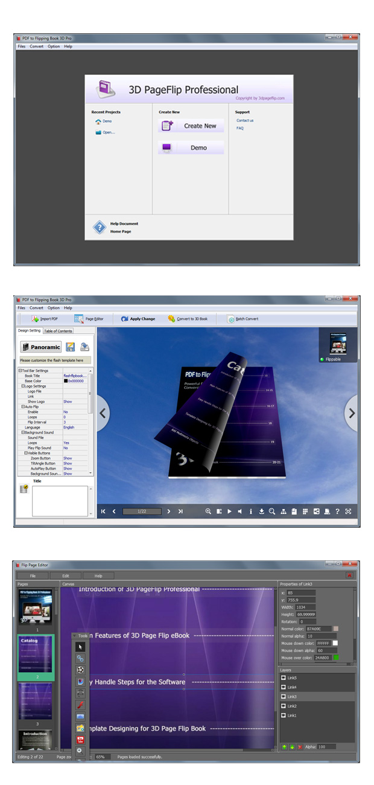Click the save template icon beside Panoramic
This screenshot has width=374, height=785.
tap(71, 347)
